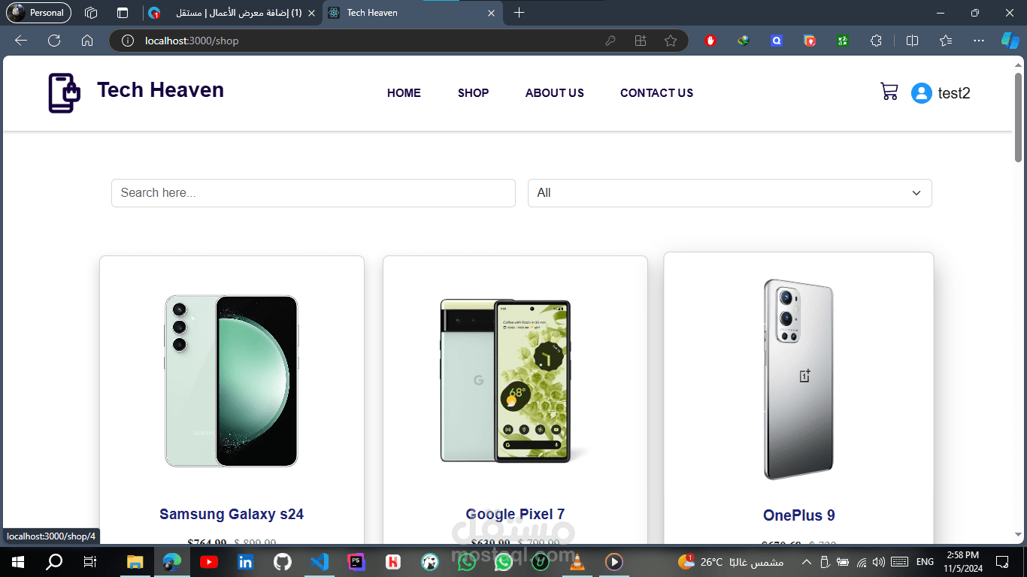Open YouTube from taskbar
Image resolution: width=1027 pixels, height=577 pixels.
(208, 561)
